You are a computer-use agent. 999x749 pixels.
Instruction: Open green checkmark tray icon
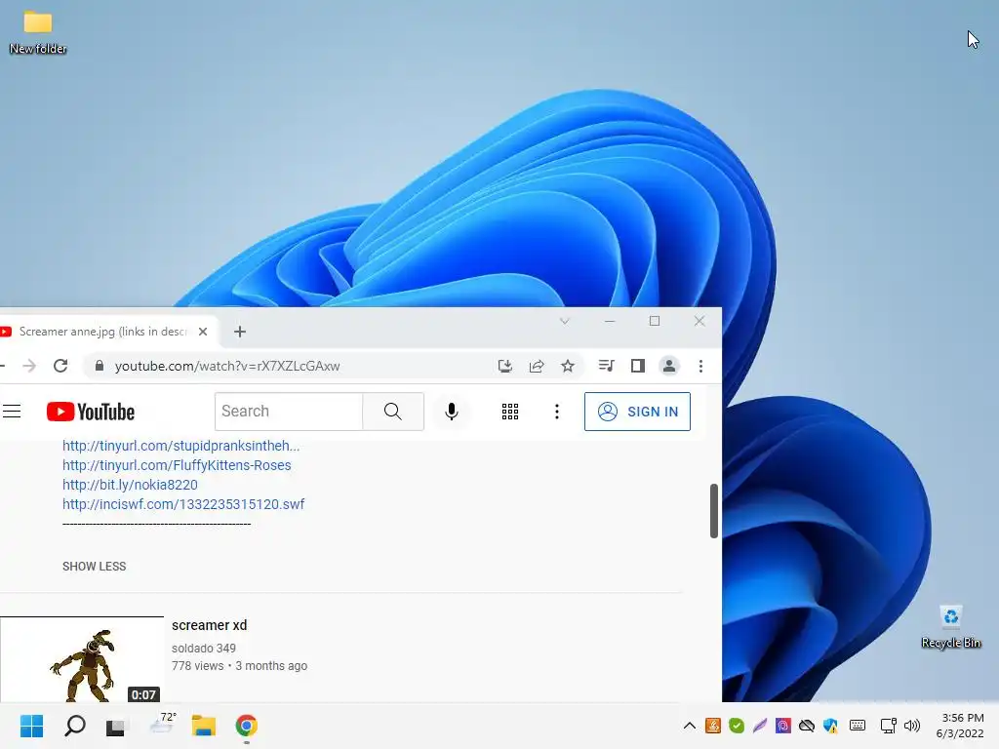[x=737, y=726]
